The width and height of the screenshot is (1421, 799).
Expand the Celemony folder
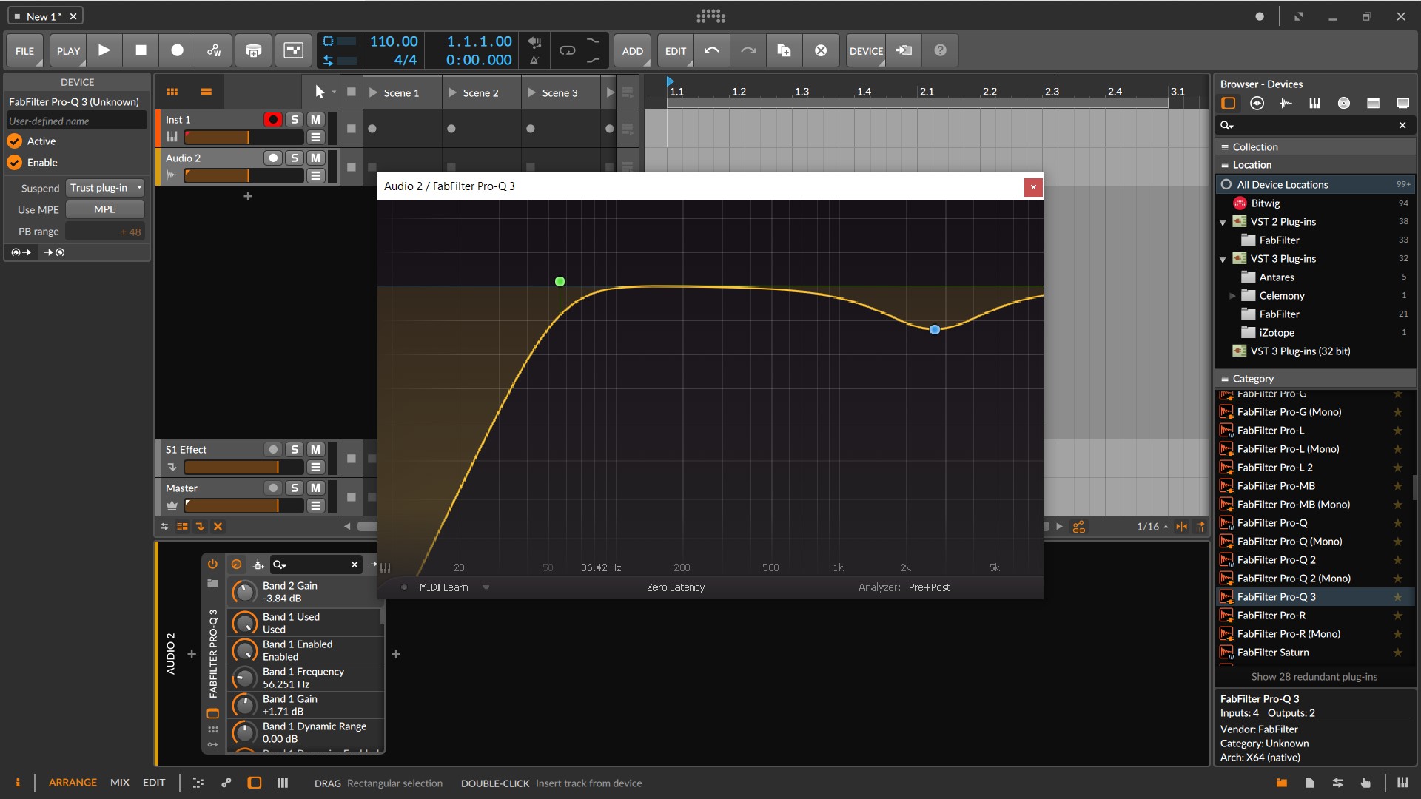(1232, 296)
